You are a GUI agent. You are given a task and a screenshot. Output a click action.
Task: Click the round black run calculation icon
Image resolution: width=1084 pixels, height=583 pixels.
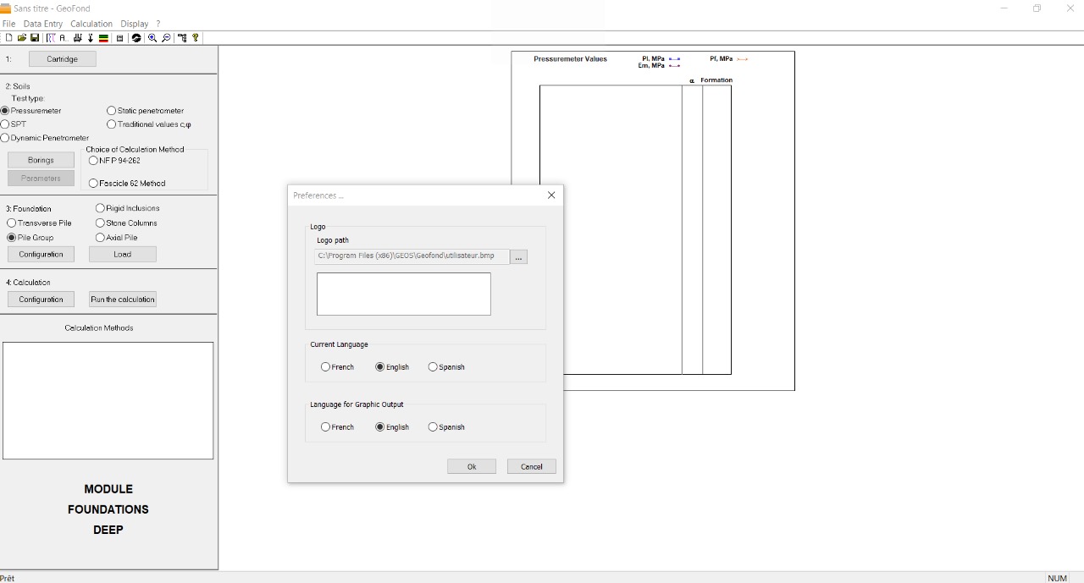[x=136, y=38]
